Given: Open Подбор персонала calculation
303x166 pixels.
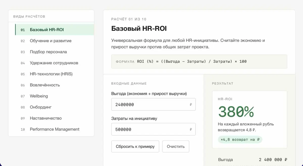Looking at the screenshot, I should [x=55, y=52].
